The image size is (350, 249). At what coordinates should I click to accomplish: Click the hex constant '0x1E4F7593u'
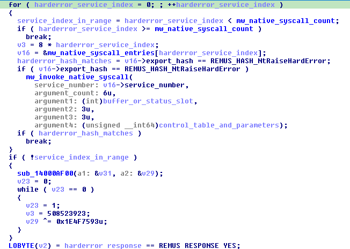coord(79,221)
